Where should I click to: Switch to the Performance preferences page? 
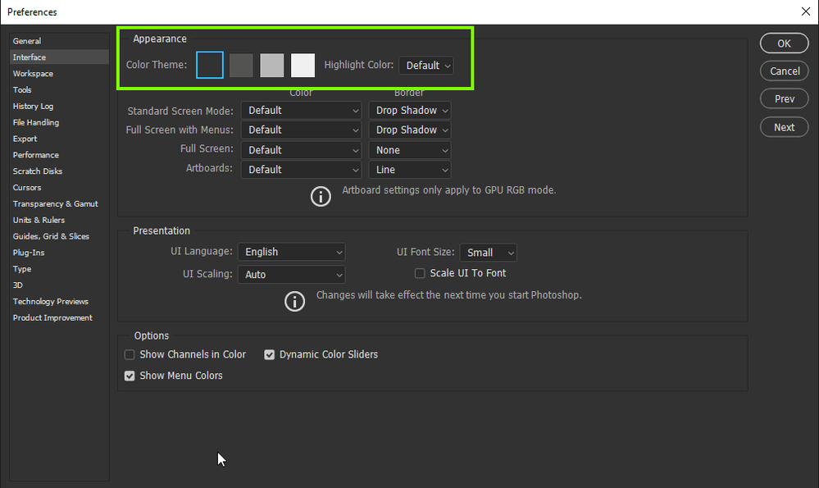tap(35, 155)
